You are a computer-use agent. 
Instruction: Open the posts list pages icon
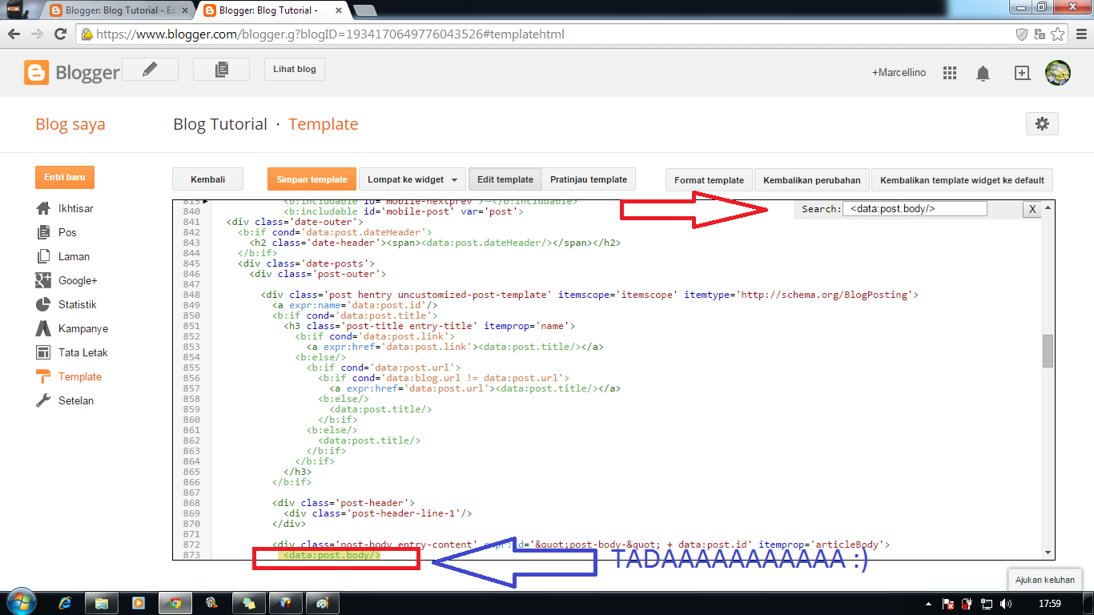tap(221, 70)
